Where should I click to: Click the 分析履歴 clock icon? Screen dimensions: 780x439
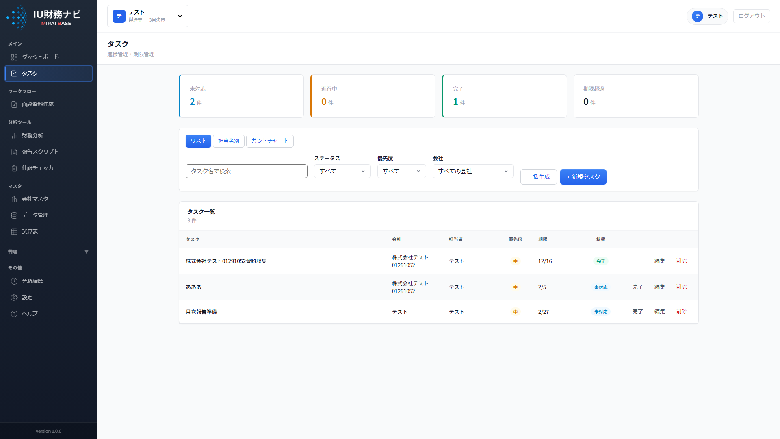[14, 281]
